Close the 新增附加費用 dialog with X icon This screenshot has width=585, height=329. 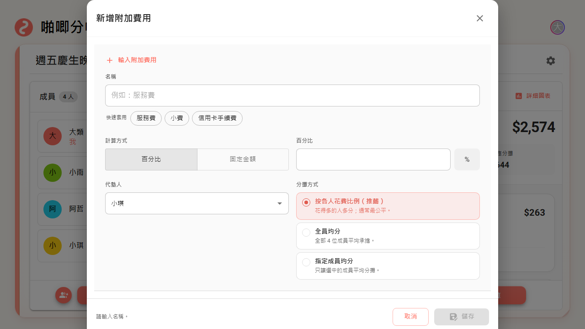tap(480, 18)
